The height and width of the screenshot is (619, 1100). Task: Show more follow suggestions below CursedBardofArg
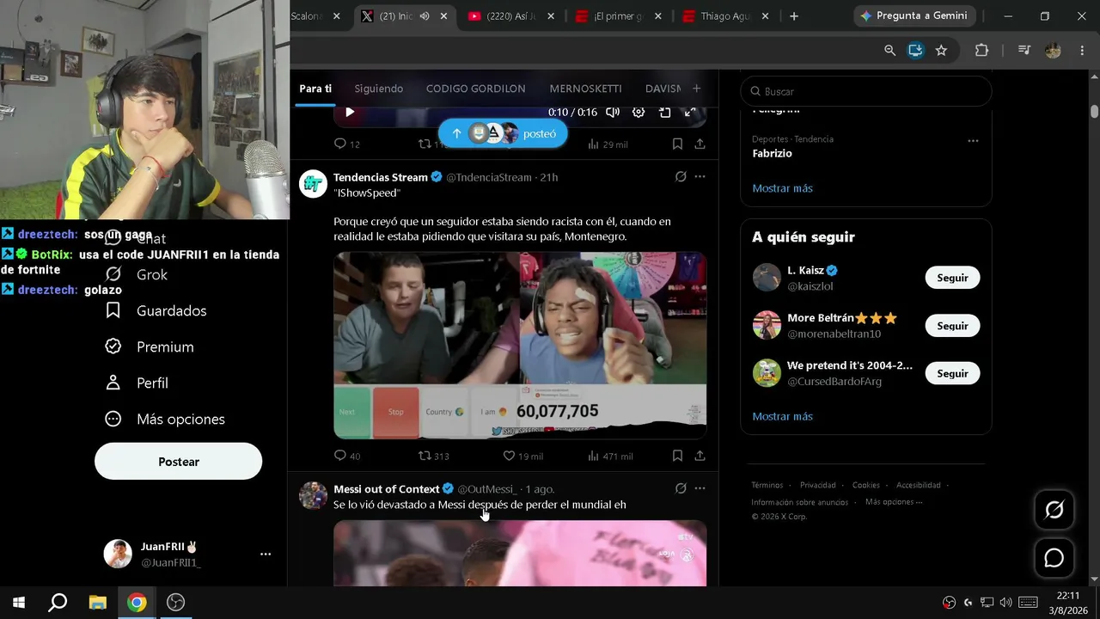tap(782, 416)
